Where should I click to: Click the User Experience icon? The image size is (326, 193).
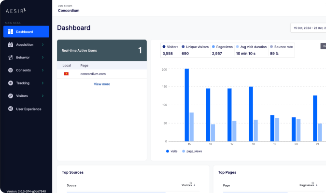11,109
